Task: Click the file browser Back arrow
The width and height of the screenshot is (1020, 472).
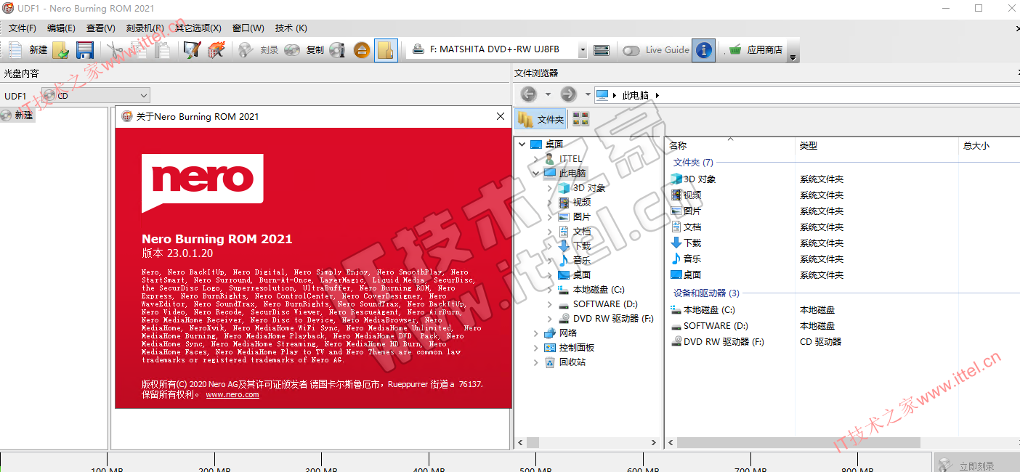Action: [529, 94]
